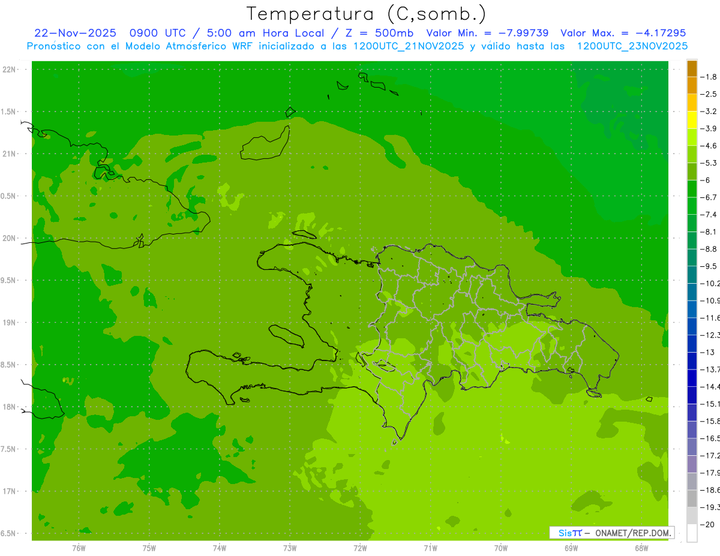Click the '-15.1' legend value
The height and width of the screenshot is (556, 720).
coord(710,404)
